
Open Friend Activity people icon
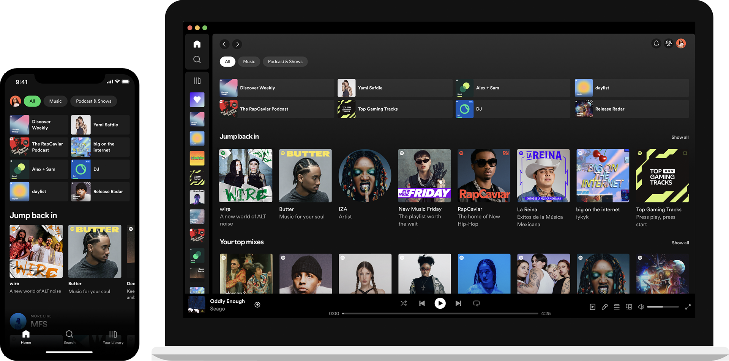click(669, 44)
